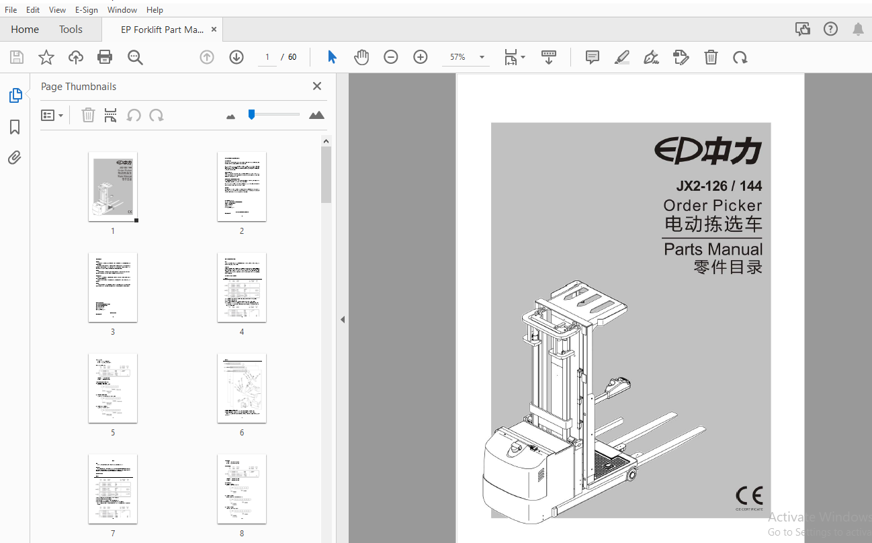Click the 'Parts Manual' title text on the page
872x543 pixels.
coord(713,249)
